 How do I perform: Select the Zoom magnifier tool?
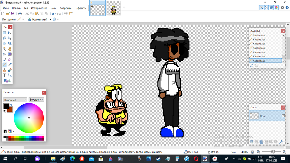pyautogui.click(x=10, y=43)
